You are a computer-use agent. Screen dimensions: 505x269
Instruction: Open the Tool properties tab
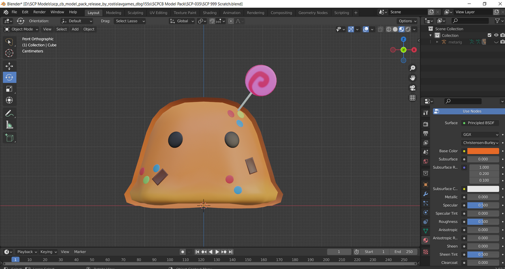point(426,113)
